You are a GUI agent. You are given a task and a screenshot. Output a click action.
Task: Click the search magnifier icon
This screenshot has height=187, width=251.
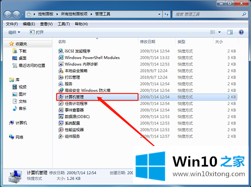244,14
